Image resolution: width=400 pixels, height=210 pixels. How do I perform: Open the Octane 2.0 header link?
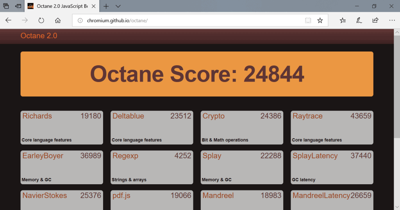pyautogui.click(x=39, y=36)
